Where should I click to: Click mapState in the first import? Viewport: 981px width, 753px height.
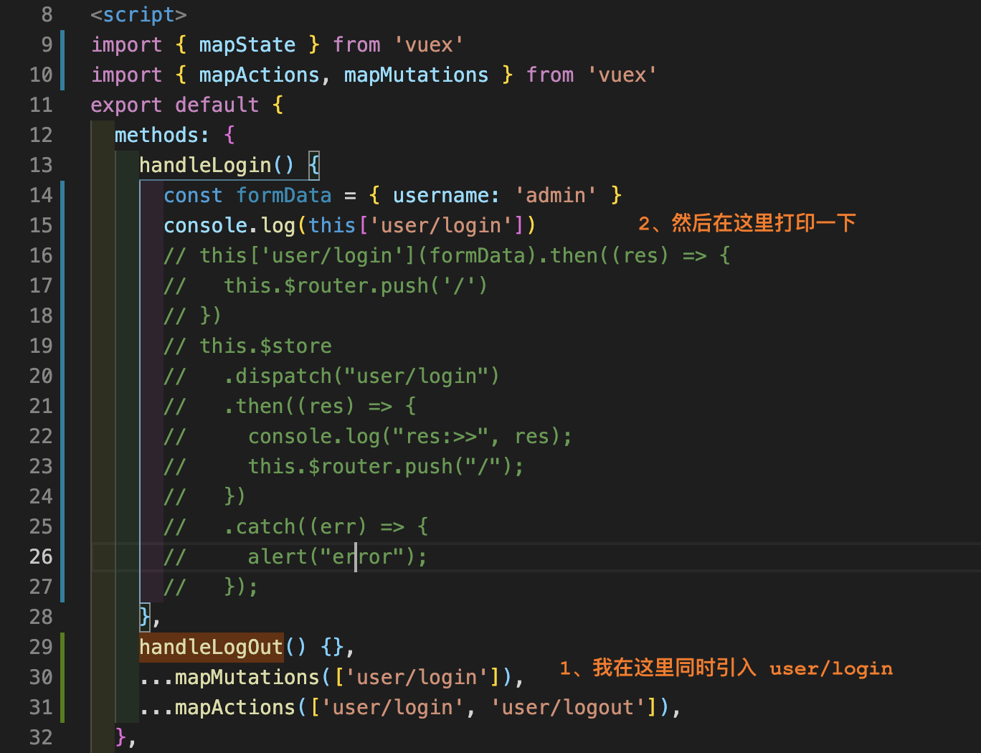tap(247, 44)
